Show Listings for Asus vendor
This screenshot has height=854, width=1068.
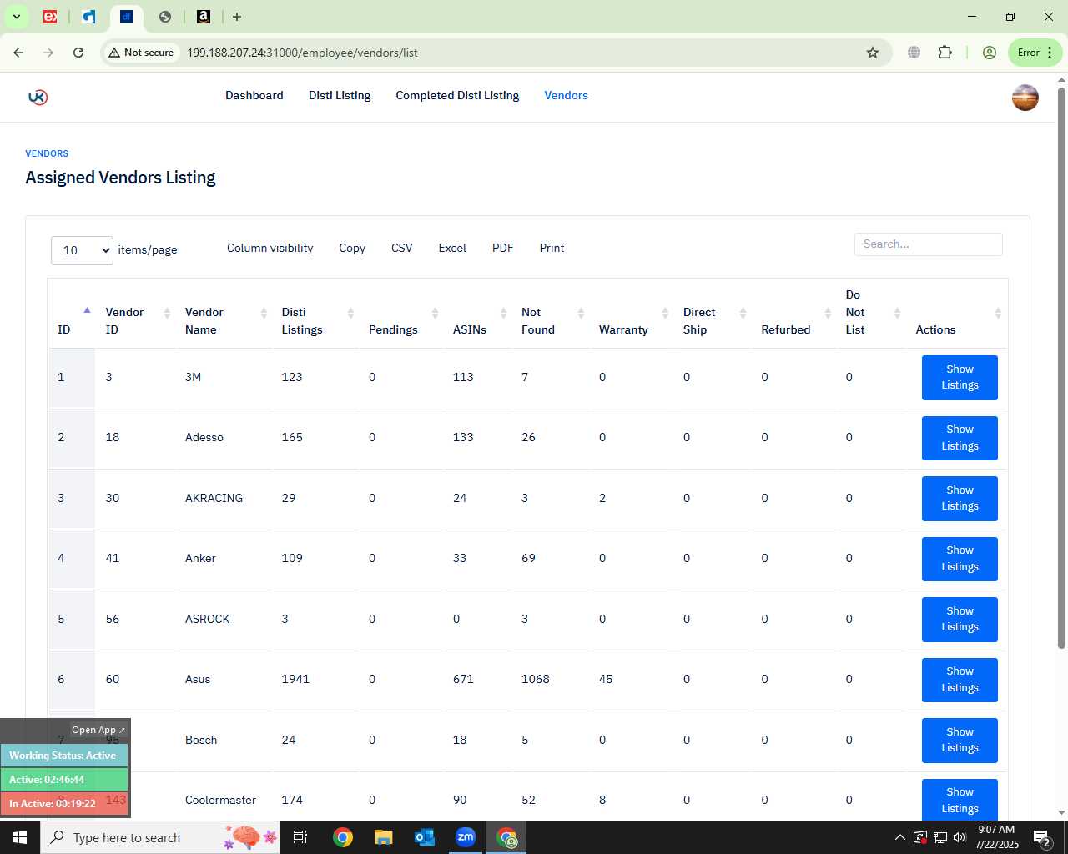coord(960,680)
